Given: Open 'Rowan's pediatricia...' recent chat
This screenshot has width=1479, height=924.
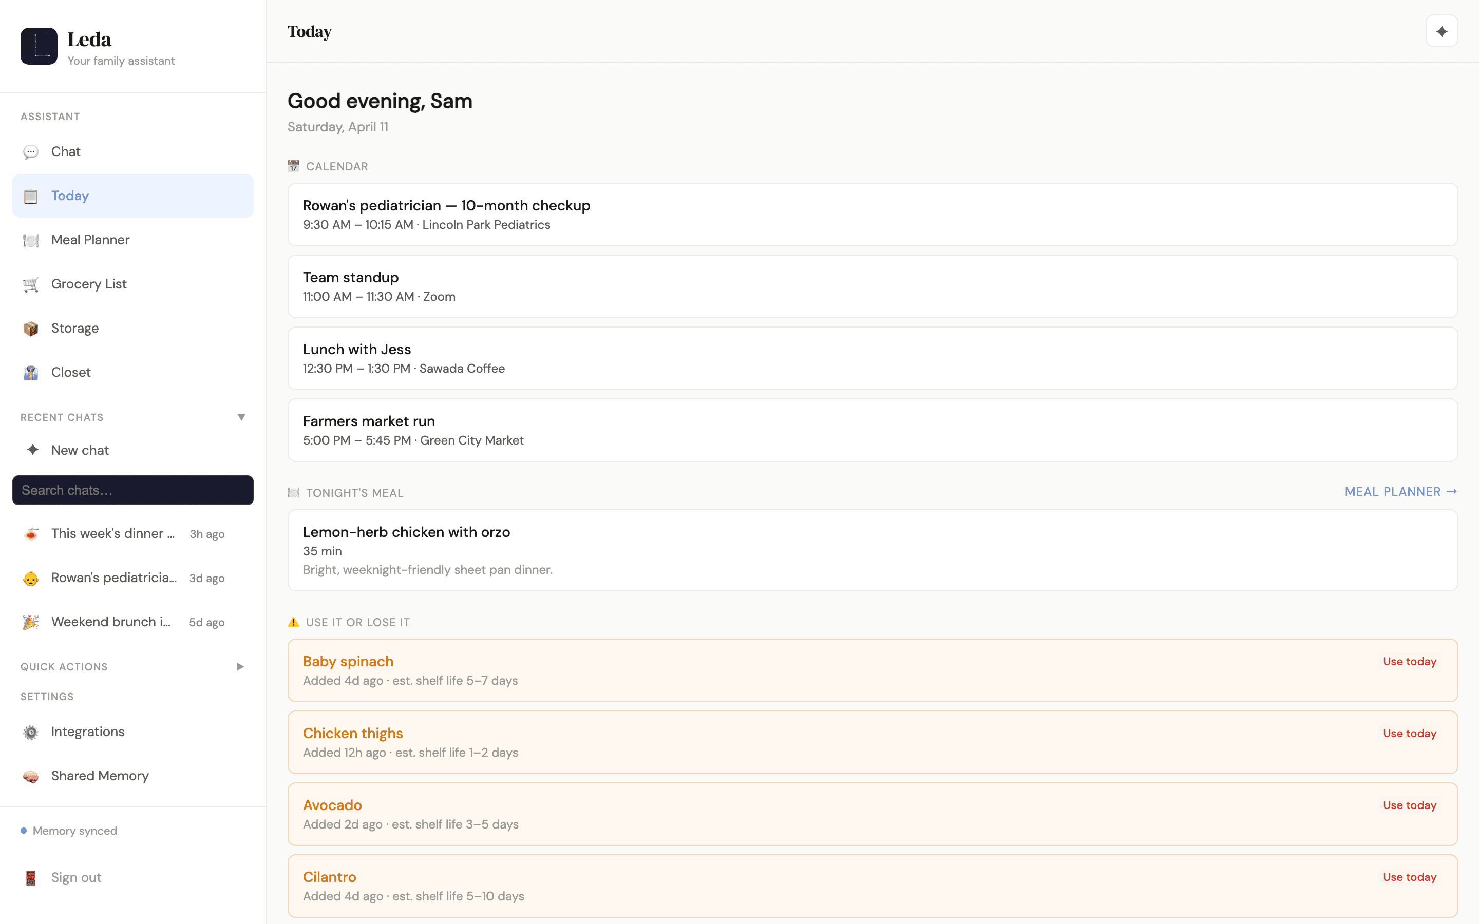Looking at the screenshot, I should [x=132, y=577].
